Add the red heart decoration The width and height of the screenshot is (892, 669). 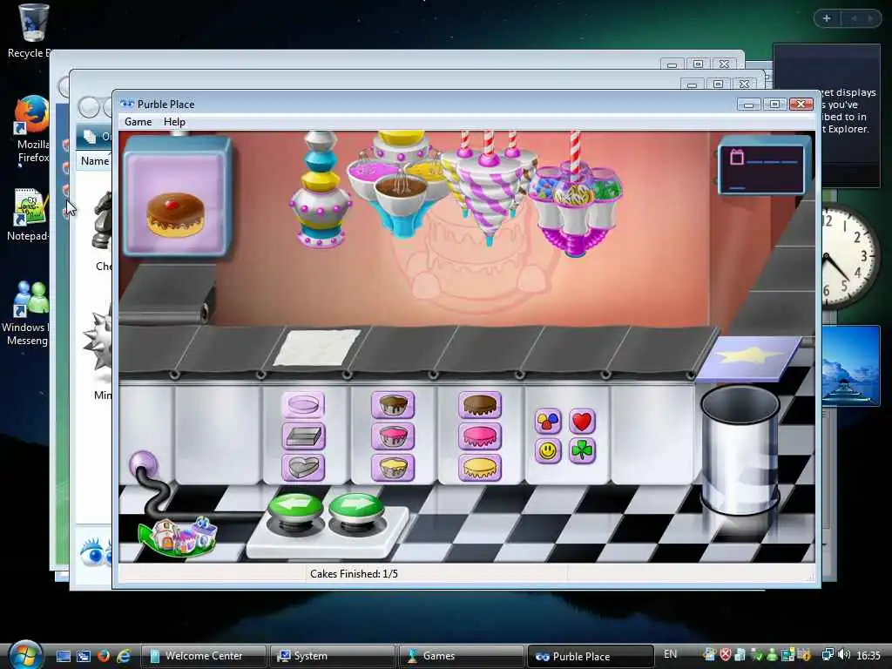click(x=581, y=422)
